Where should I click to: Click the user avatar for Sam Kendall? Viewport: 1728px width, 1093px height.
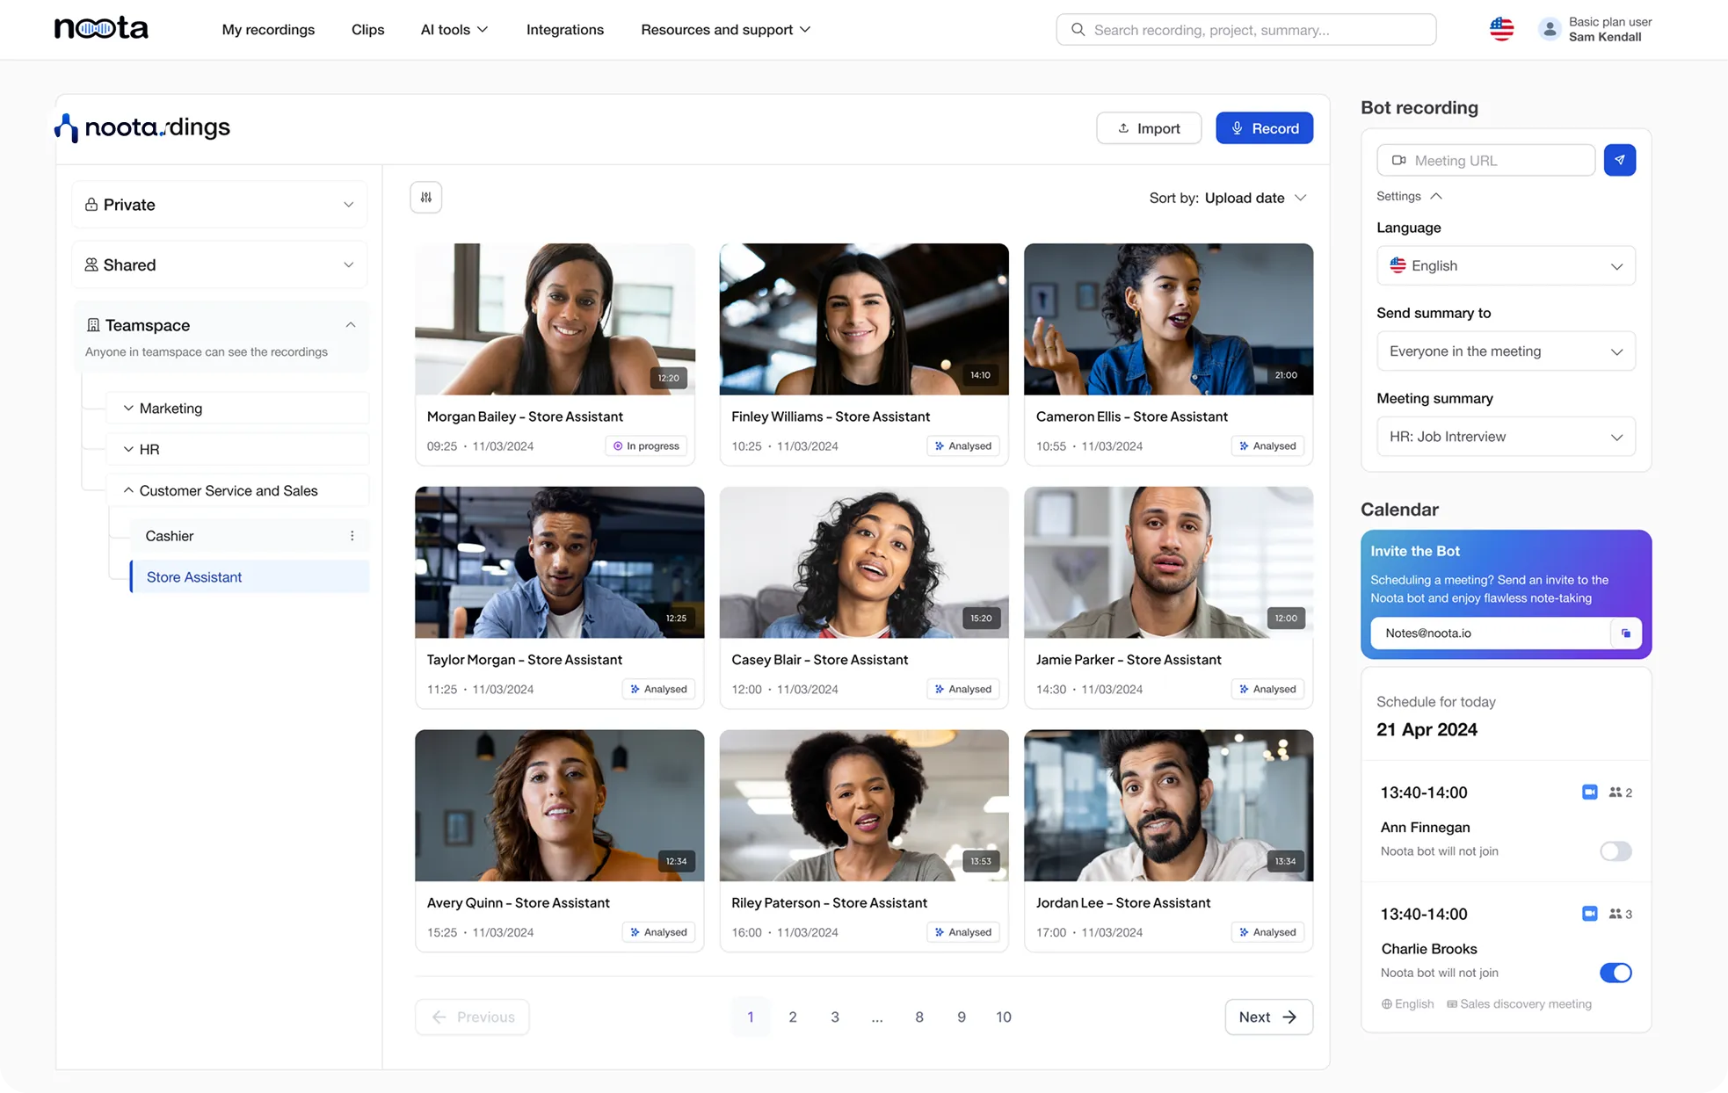click(x=1550, y=29)
